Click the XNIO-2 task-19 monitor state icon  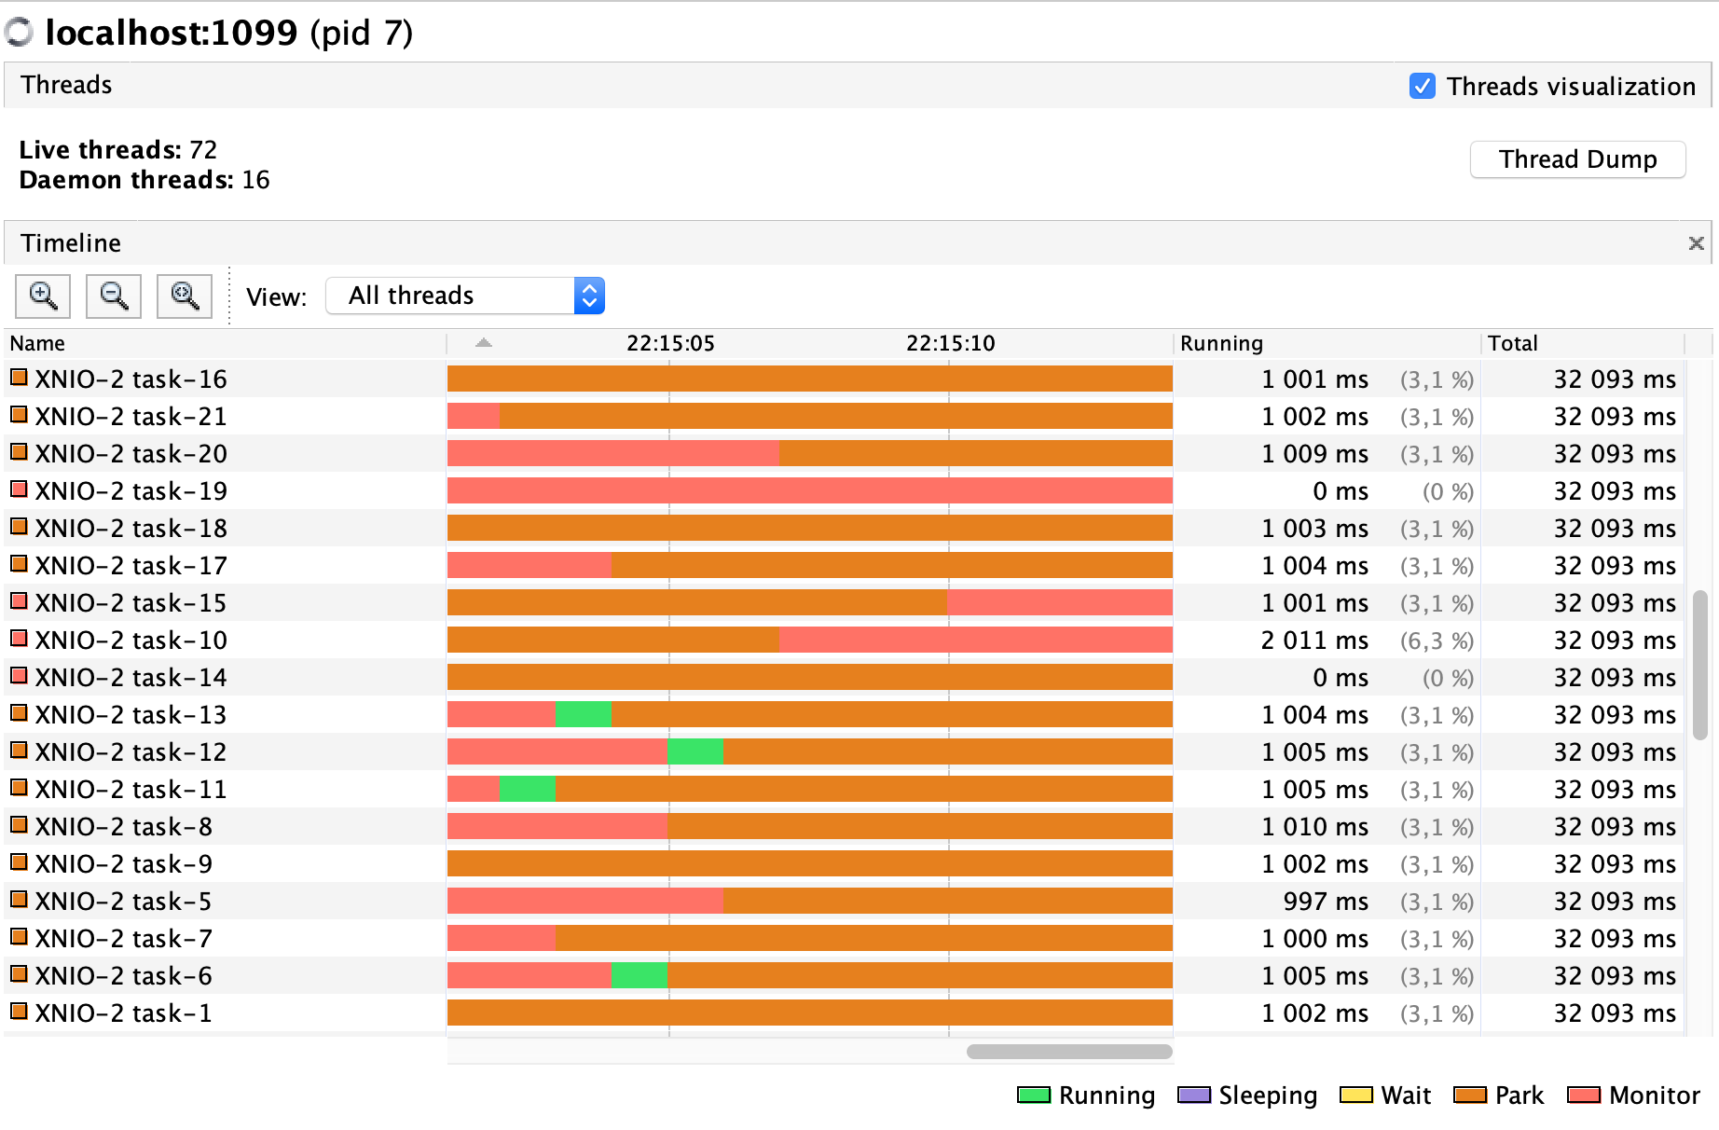click(x=19, y=489)
